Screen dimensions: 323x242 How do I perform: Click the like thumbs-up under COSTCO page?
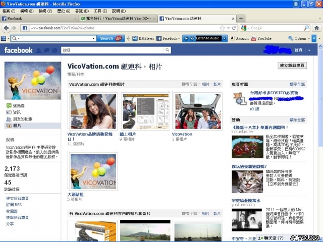pos(252,109)
